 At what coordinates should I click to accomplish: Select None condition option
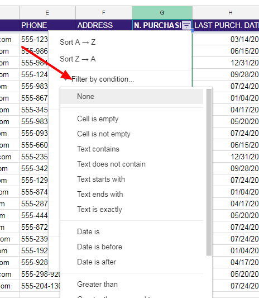132,96
